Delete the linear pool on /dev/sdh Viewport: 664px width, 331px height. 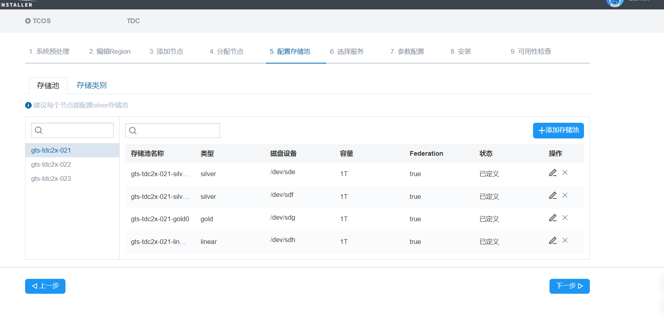[x=565, y=240]
